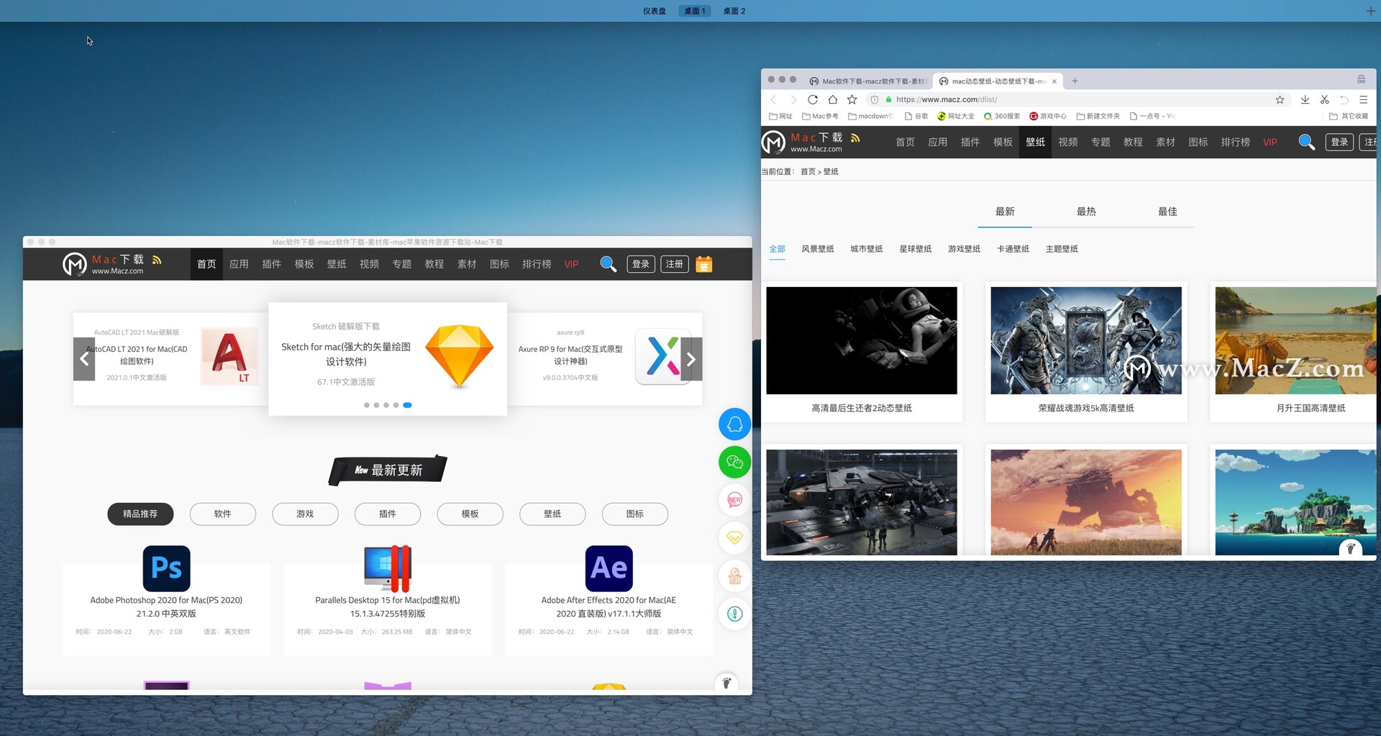Click 登录 button in browser page
Screen dimensions: 1381x736
tap(1339, 142)
